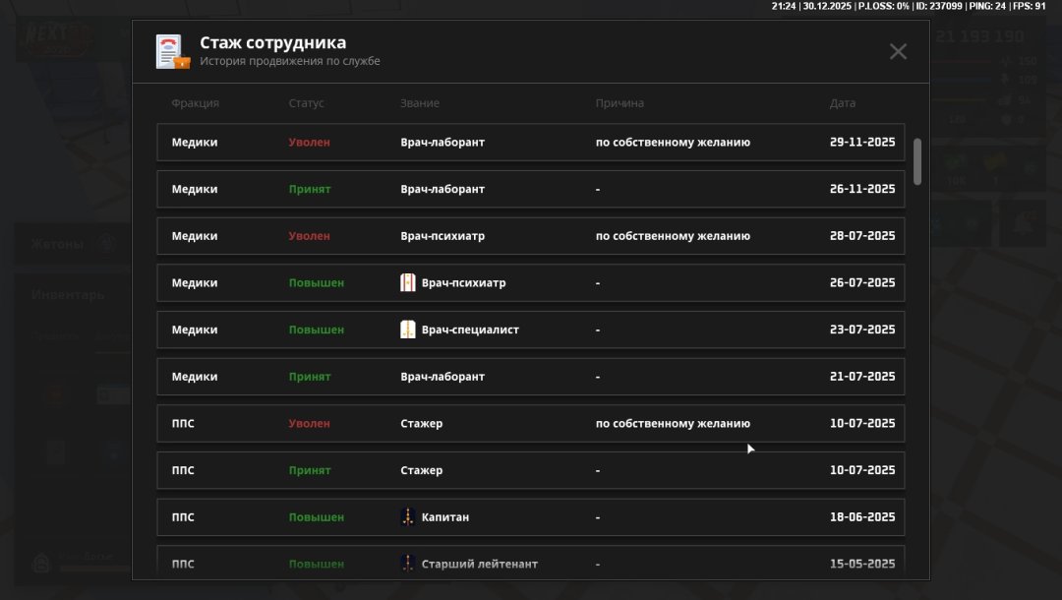Click the Врач-психиатр rank badge icon
1062x600 pixels.
click(408, 283)
